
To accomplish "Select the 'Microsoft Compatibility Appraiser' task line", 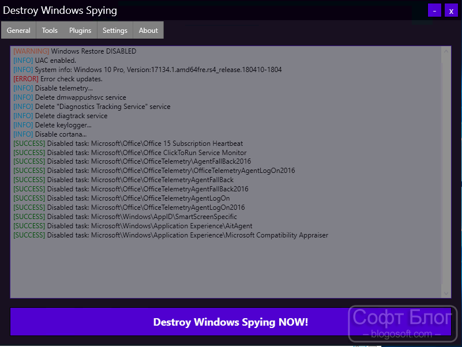I will 171,235.
